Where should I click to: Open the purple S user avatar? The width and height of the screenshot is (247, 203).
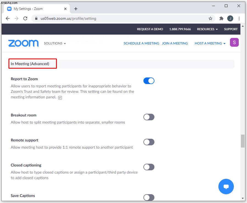pyautogui.click(x=234, y=42)
